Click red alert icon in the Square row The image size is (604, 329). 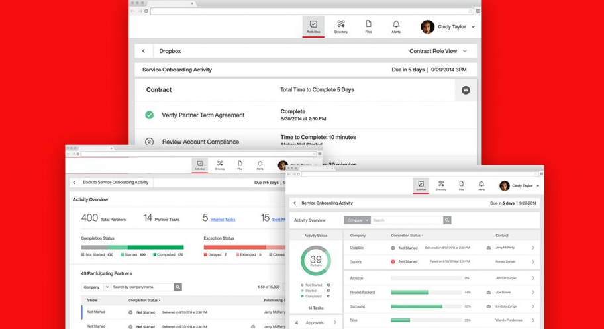click(x=393, y=262)
